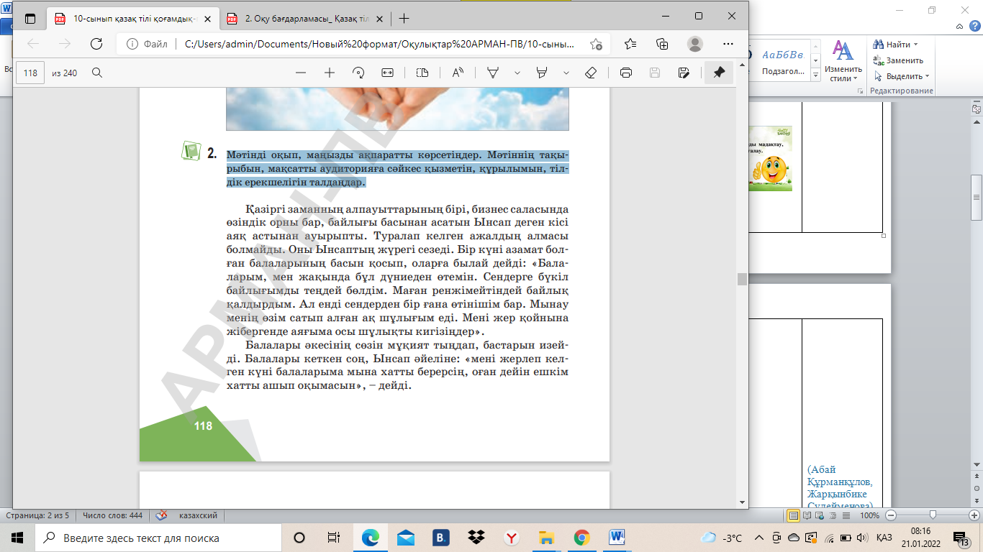Print the PDF using printer icon
The image size is (983, 552).
tap(626, 73)
